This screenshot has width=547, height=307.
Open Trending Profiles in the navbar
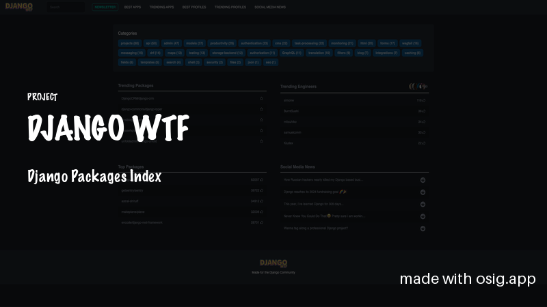[230, 7]
